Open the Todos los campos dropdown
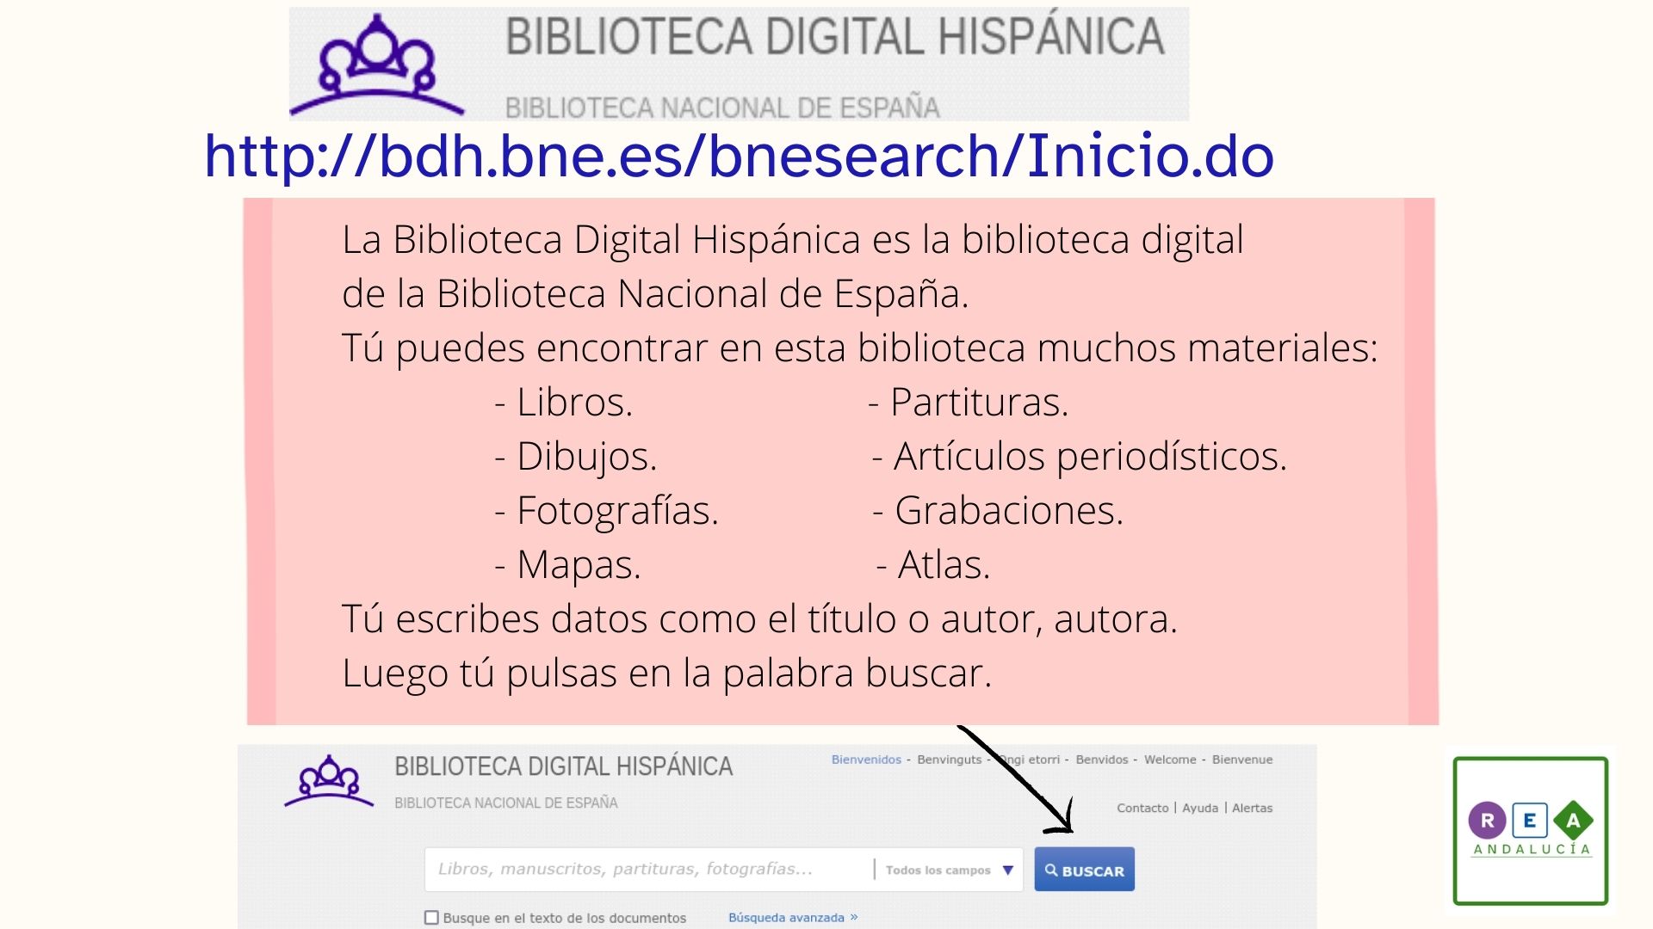The width and height of the screenshot is (1653, 929). 949,871
